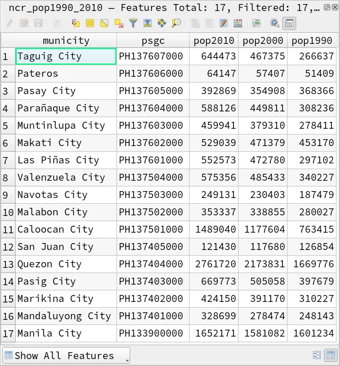
Task: Click pop2010 value 2761720
Action: pos(214,264)
